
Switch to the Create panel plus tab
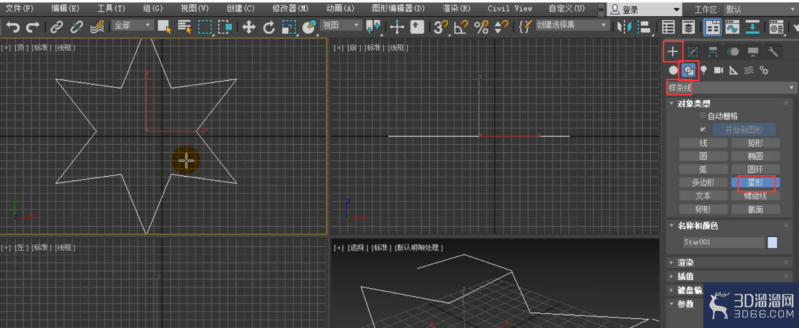[x=673, y=52]
